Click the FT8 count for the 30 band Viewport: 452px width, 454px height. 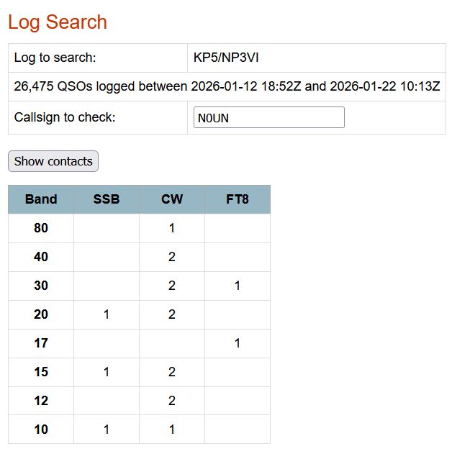click(x=238, y=286)
